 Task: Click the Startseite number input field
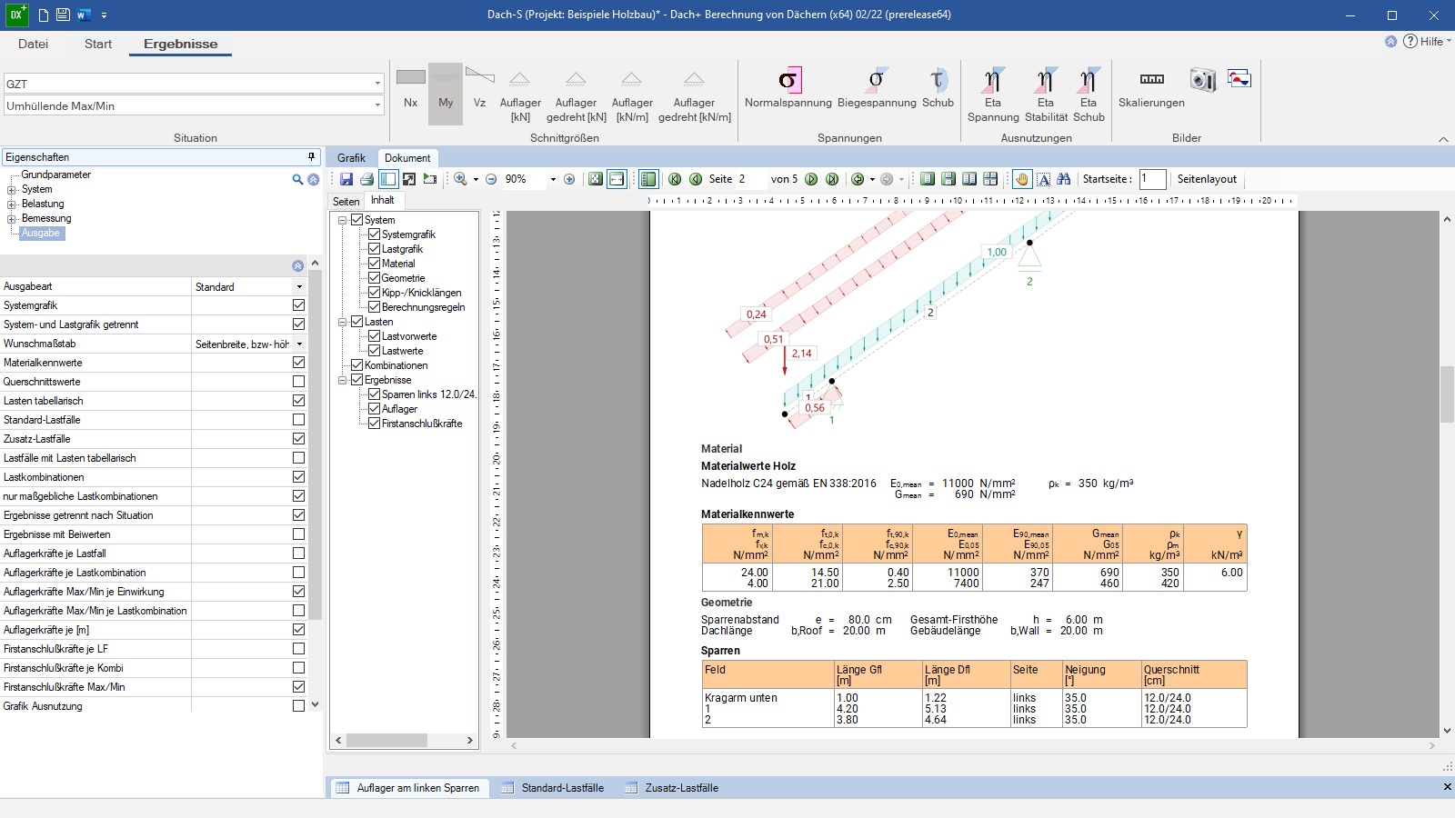coord(1152,179)
